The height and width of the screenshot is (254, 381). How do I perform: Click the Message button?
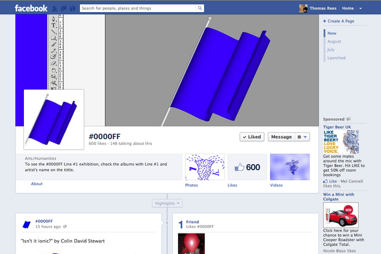coord(281,137)
